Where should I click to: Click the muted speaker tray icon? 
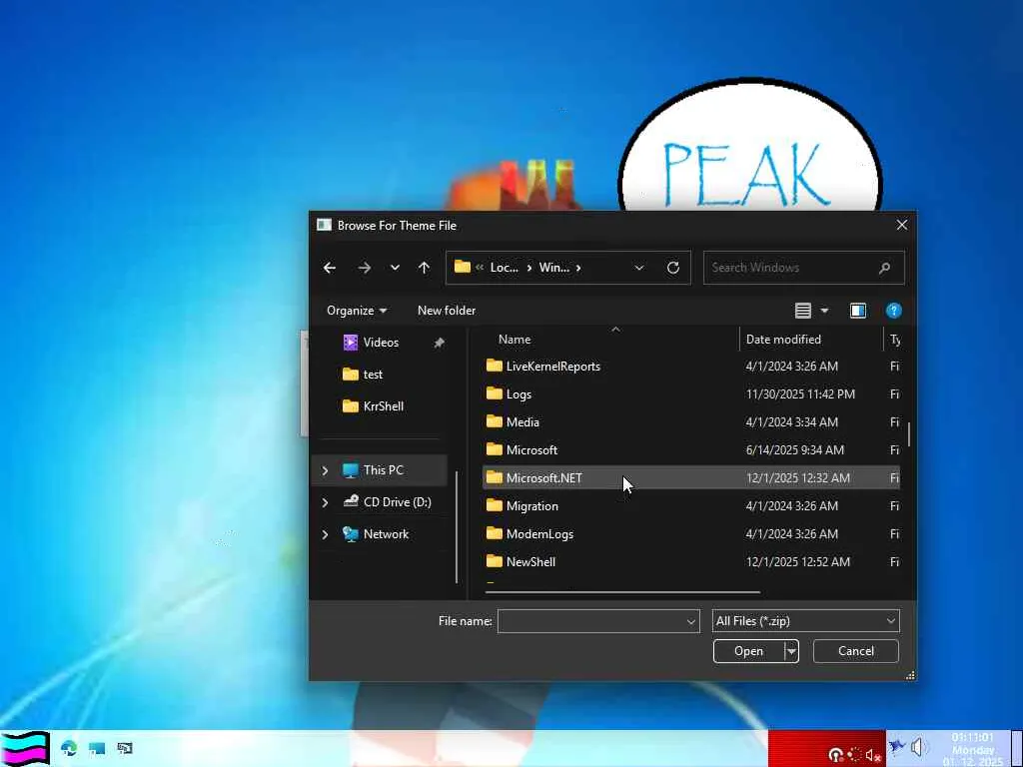(873, 755)
